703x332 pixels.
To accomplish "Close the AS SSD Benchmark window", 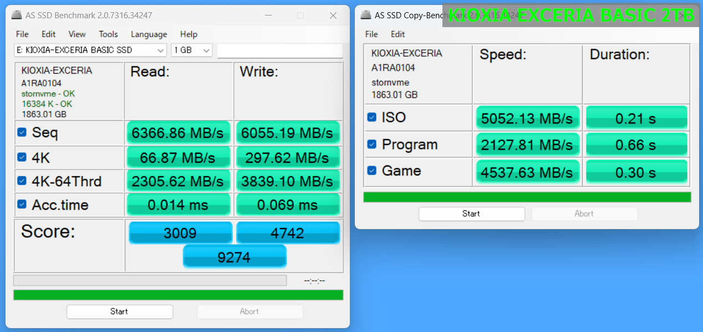I will click(x=333, y=15).
